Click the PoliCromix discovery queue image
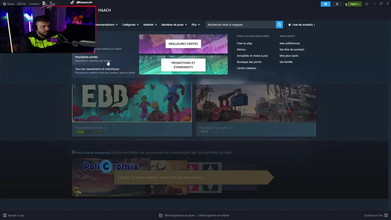This screenshot has width=391, height=220. click(111, 177)
